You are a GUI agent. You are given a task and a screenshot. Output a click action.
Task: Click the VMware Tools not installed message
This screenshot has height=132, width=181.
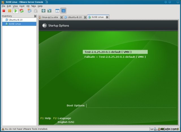(x=26, y=129)
